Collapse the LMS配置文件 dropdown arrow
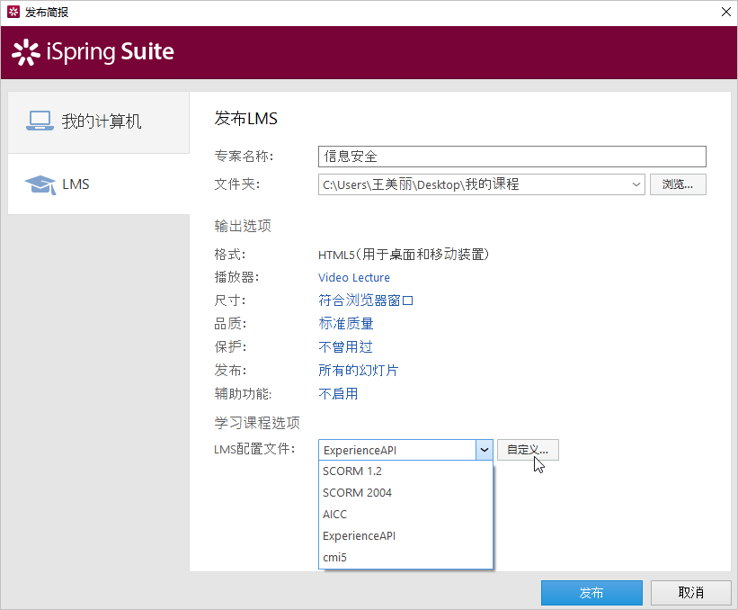738x610 pixels. pos(484,450)
